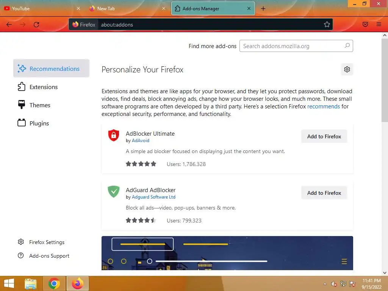The image size is (388, 291).
Task: Focus the Search addons.mozilla.org field
Action: click(x=296, y=46)
